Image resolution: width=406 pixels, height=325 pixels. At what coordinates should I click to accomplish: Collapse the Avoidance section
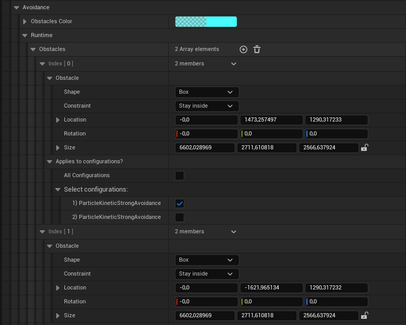17,8
